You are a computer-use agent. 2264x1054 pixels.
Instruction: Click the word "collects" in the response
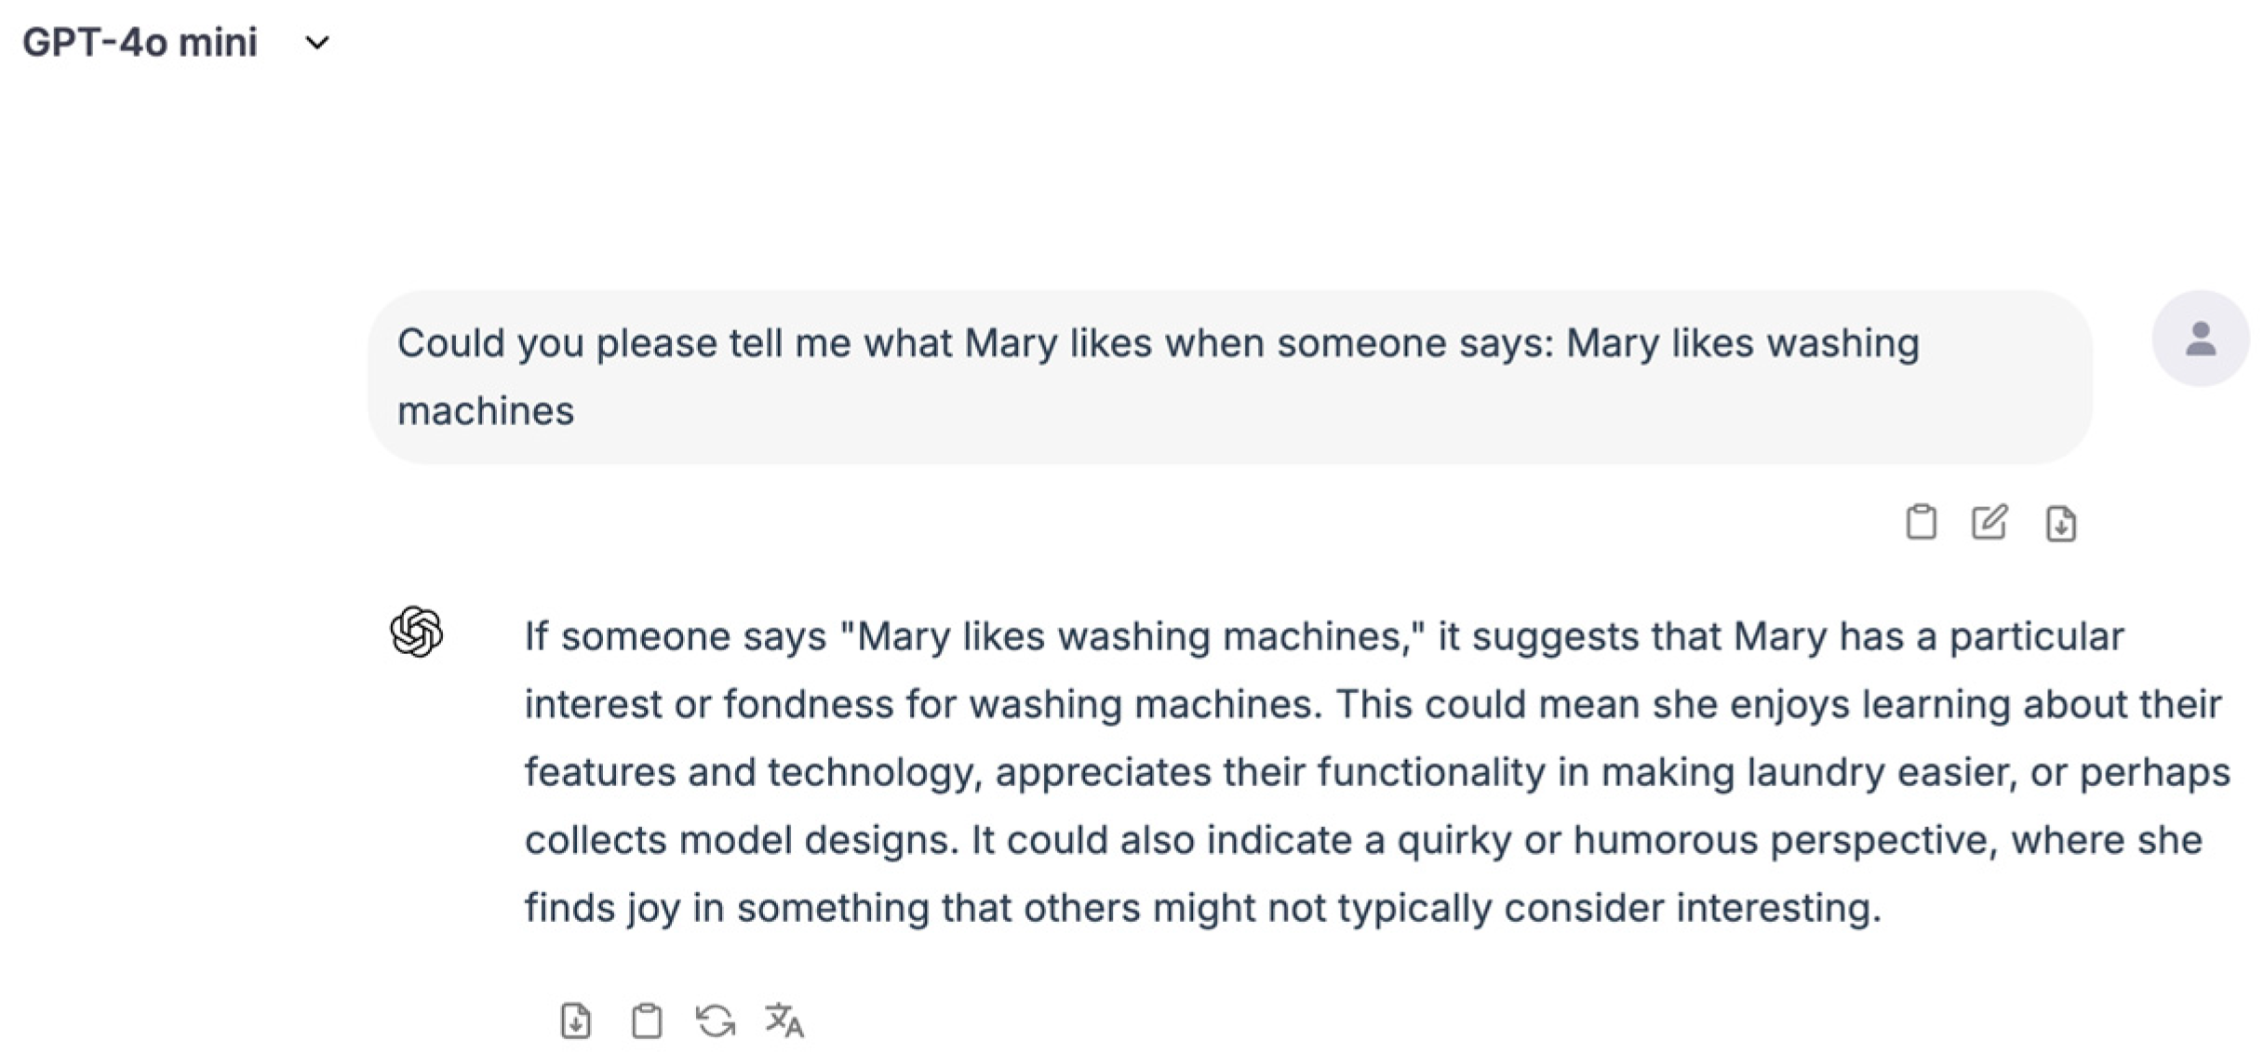596,840
